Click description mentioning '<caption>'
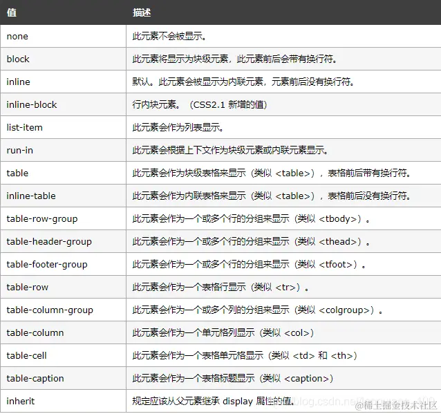441x414 pixels. pos(233,378)
